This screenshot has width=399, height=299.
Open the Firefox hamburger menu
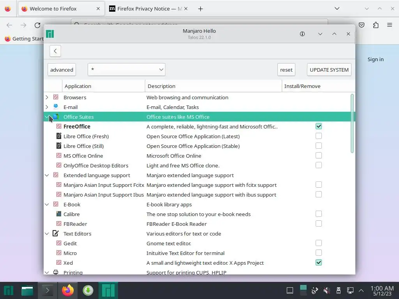[x=390, y=25]
